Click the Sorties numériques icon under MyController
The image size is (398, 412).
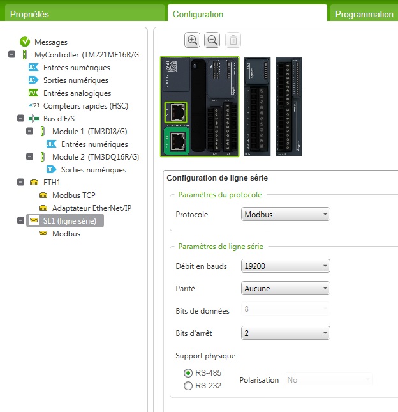coord(34,80)
